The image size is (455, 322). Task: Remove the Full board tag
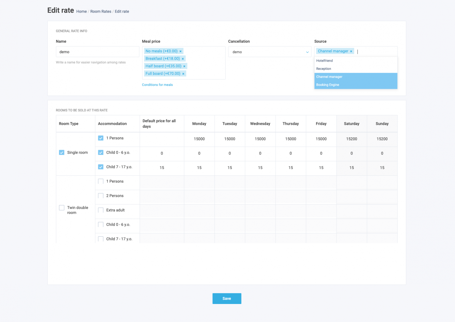click(x=183, y=74)
